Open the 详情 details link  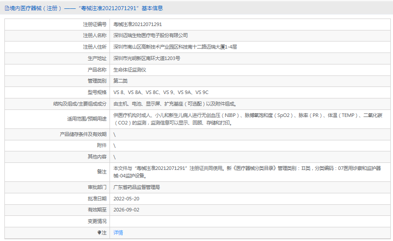coord(118,233)
